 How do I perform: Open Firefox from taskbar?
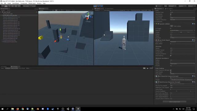[18, 109]
